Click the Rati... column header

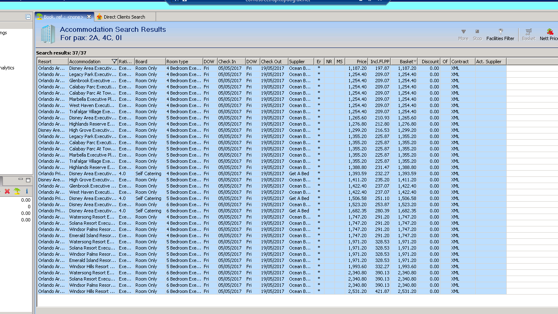[x=126, y=62]
